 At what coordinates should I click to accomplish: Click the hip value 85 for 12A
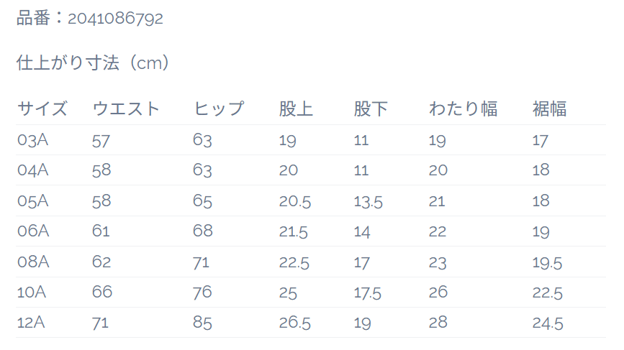202,323
